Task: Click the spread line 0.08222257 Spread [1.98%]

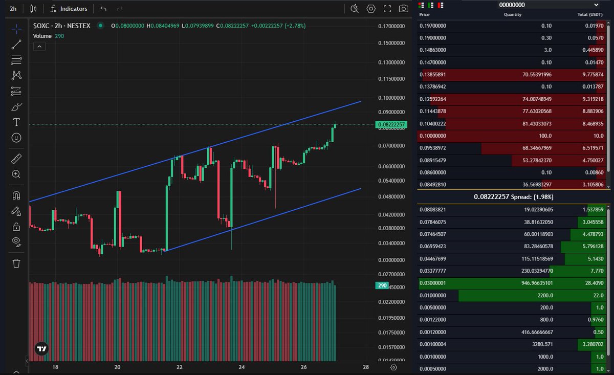Action: (x=513, y=197)
